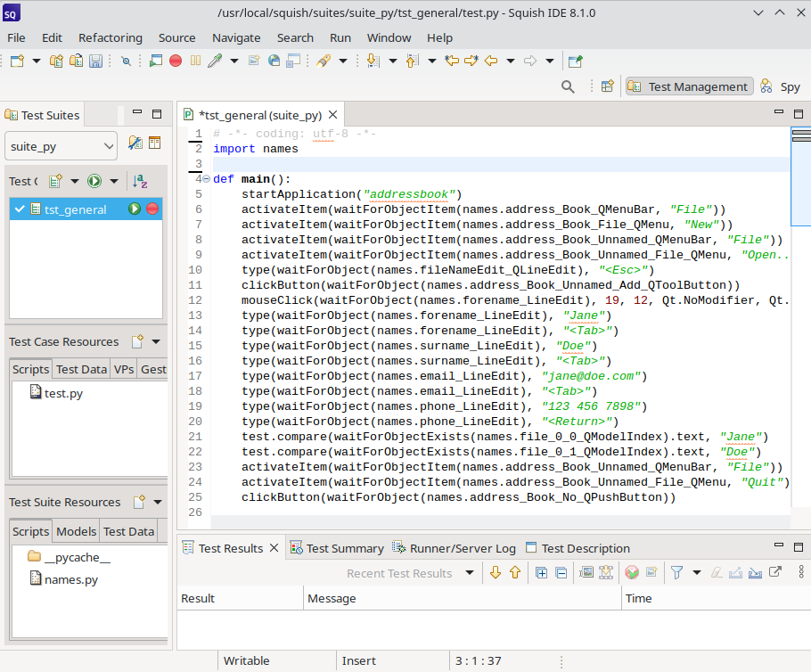Click the red Record button in main toolbar

[x=176, y=61]
